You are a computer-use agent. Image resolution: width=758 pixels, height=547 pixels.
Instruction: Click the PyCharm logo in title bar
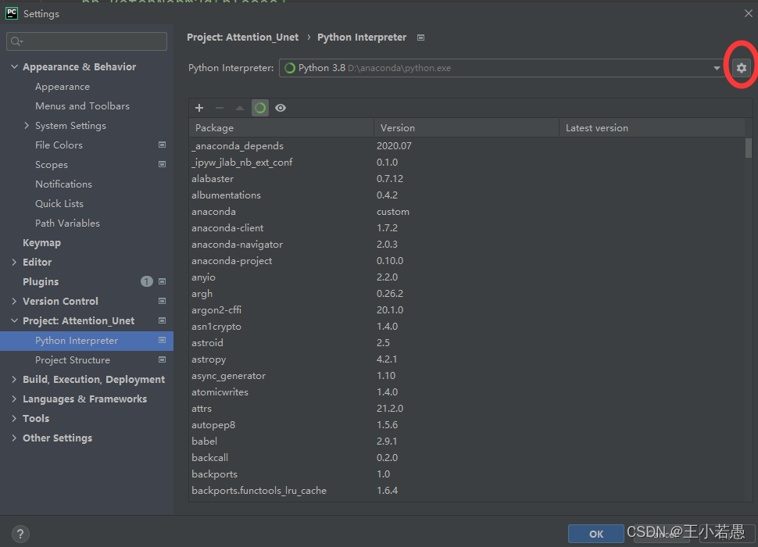point(12,13)
